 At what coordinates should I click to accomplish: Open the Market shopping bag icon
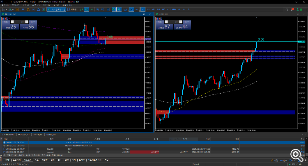(28, 9)
